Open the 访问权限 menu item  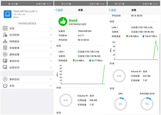coord(14,35)
